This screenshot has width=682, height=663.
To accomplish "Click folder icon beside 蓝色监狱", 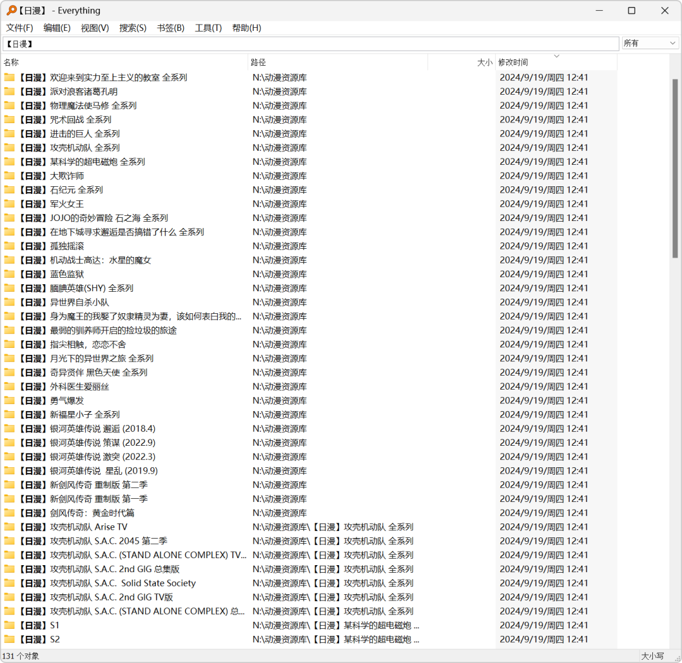I will click(9, 274).
